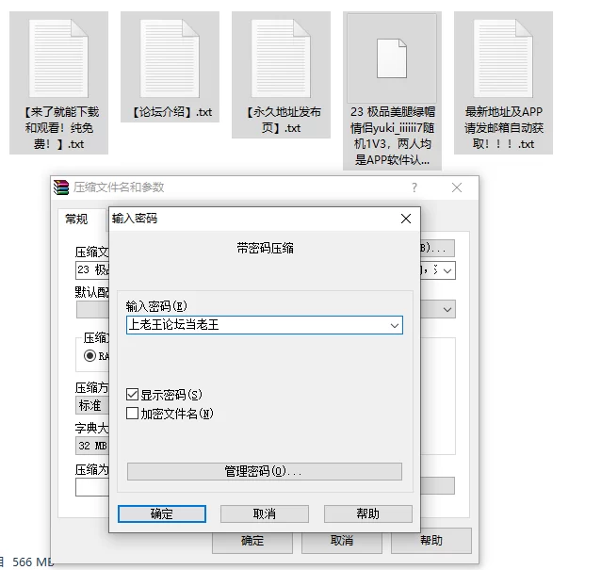Viewport: 601px width, 570px height.
Task: Select the 【来了就能下载和观看!纯免费!】.txt file
Action: click(58, 82)
